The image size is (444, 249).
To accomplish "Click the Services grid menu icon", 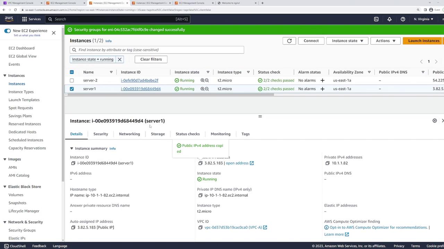I will [x=25, y=19].
